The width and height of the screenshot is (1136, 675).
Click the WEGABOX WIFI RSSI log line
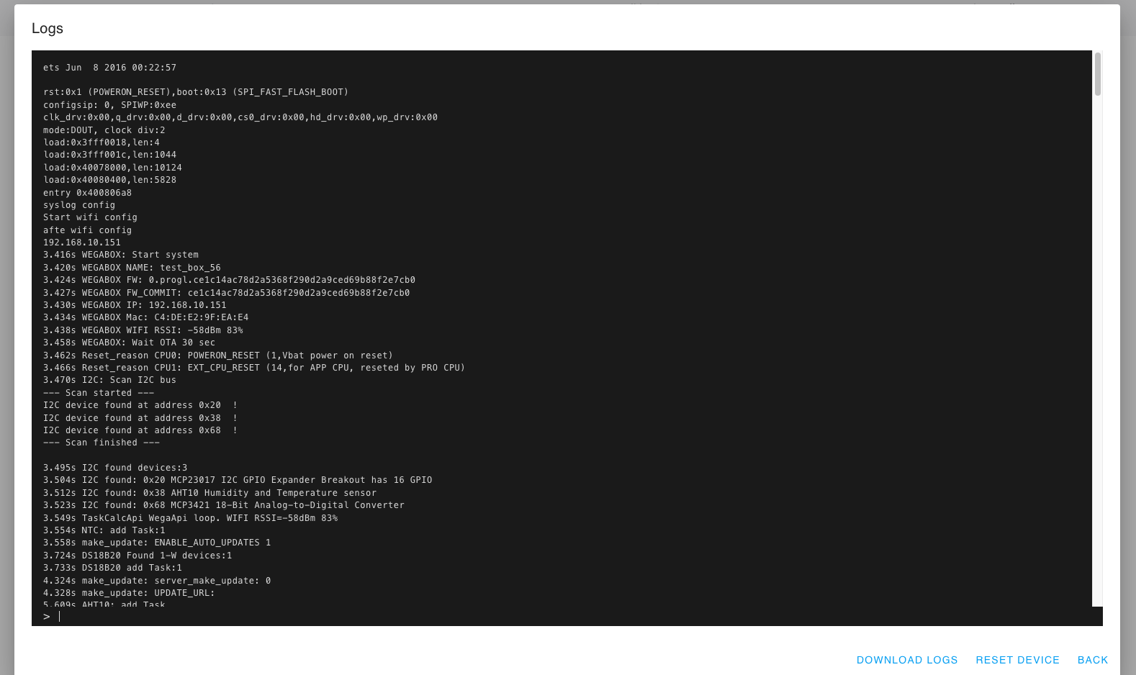tap(143, 330)
